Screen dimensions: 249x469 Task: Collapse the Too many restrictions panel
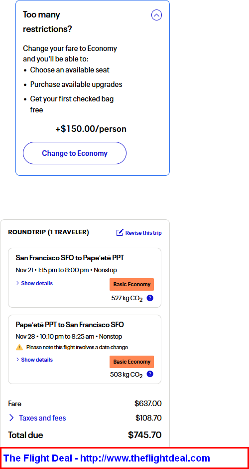tap(156, 15)
